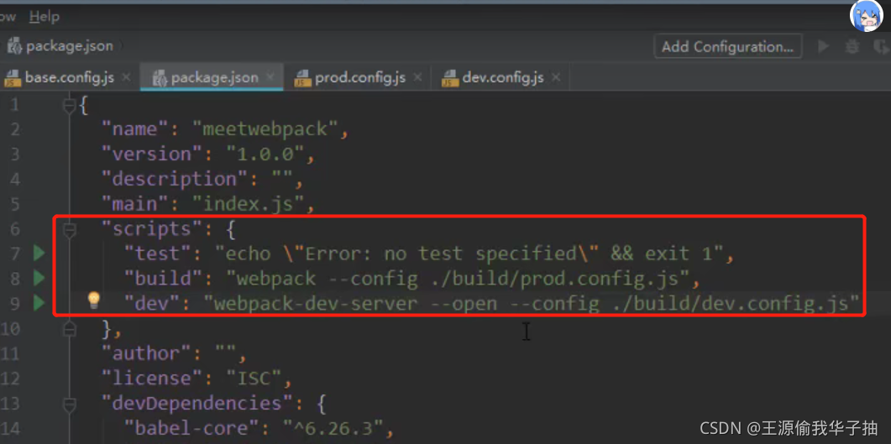Click the "author" key

pos(147,353)
